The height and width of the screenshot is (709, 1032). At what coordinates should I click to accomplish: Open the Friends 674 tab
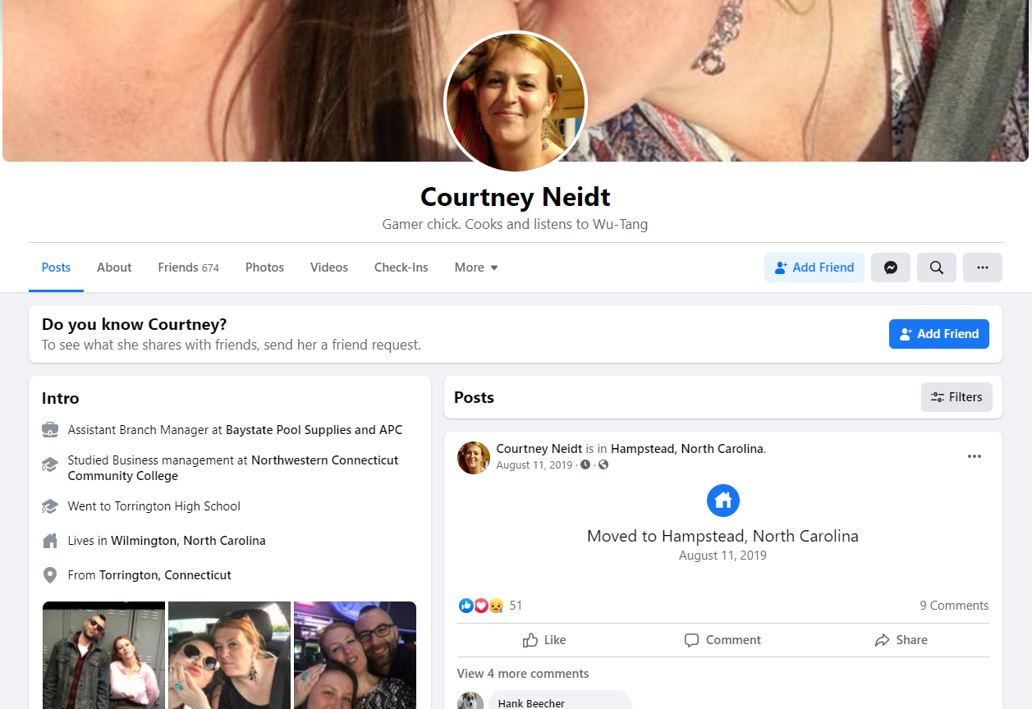point(188,268)
